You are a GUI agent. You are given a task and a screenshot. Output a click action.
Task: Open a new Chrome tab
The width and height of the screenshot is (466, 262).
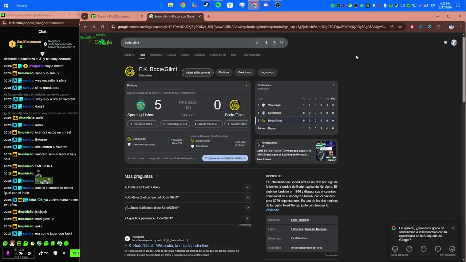208,16
